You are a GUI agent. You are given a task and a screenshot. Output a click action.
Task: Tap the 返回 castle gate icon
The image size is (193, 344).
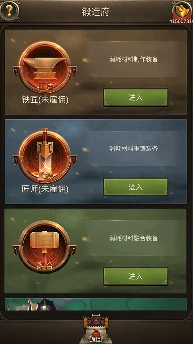[x=96, y=329]
